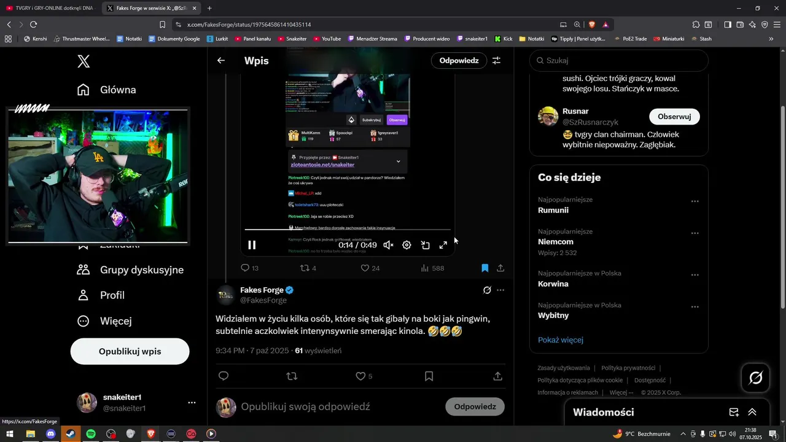Open options for the Korwina trend

coord(695,275)
